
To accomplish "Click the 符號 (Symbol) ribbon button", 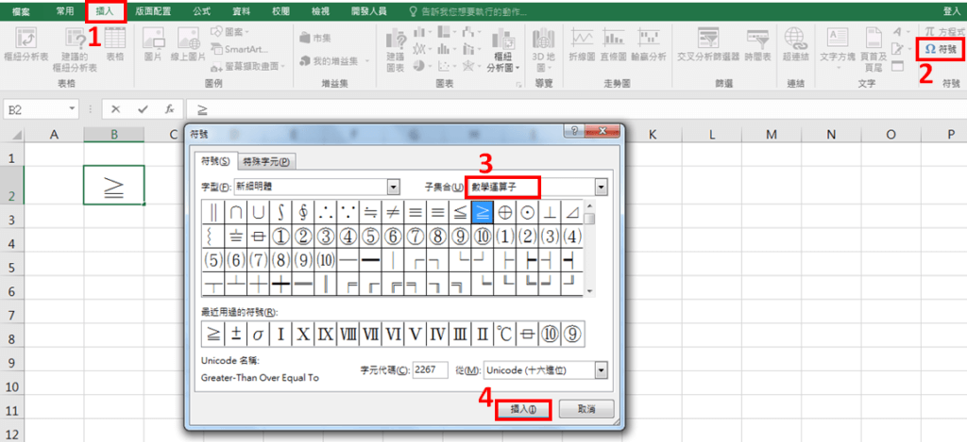I will (941, 49).
